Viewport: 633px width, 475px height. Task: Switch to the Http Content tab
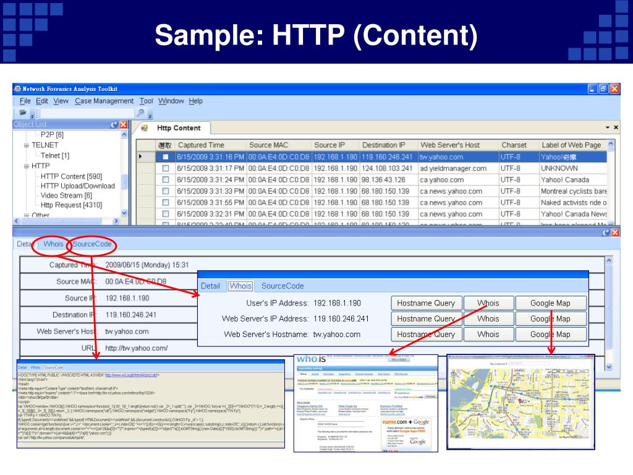tap(179, 128)
